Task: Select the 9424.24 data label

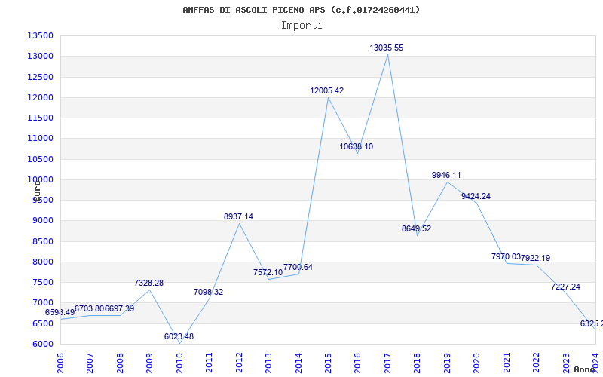Action: [476, 197]
